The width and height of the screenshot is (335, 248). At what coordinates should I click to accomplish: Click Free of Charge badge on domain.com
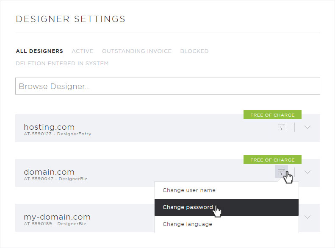click(x=272, y=160)
